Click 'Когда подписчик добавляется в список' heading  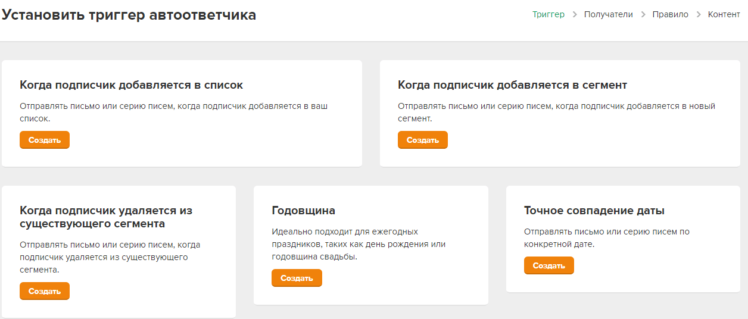[x=131, y=85]
